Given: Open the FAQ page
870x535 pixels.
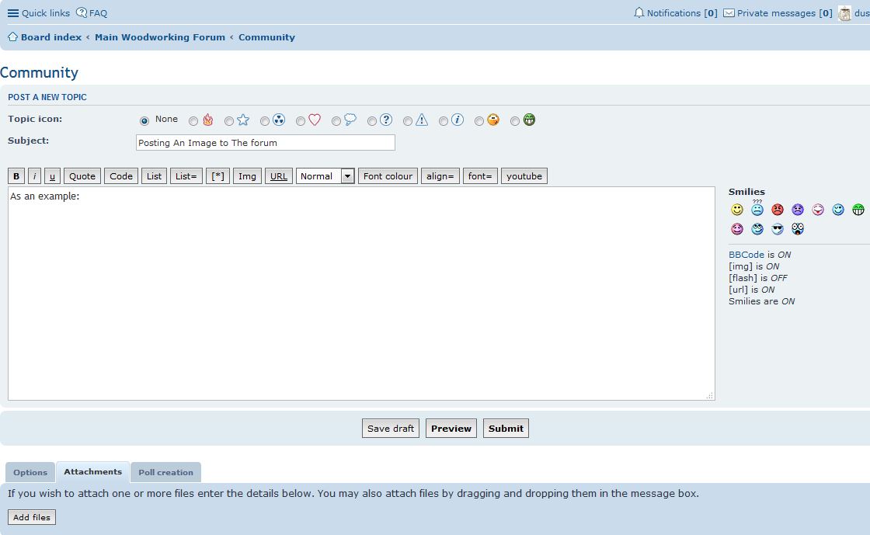Looking at the screenshot, I should pyautogui.click(x=92, y=12).
